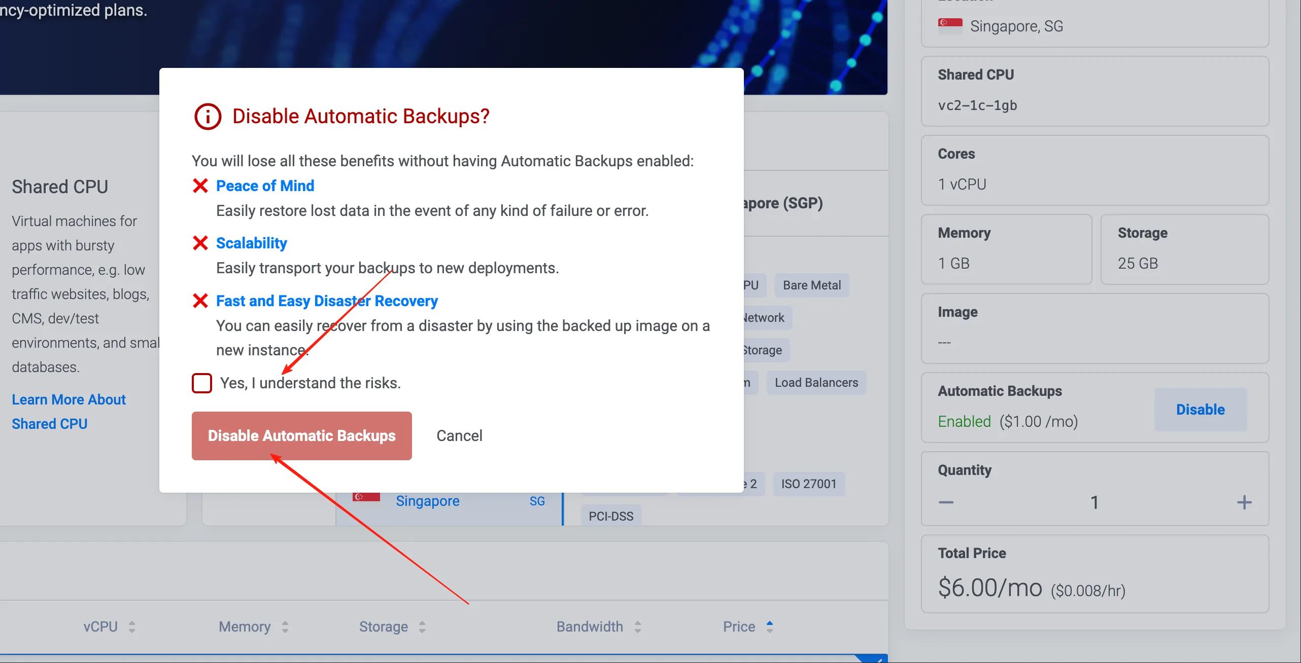Check 'Yes, I understand the risks' checkbox
1301x663 pixels.
click(201, 383)
